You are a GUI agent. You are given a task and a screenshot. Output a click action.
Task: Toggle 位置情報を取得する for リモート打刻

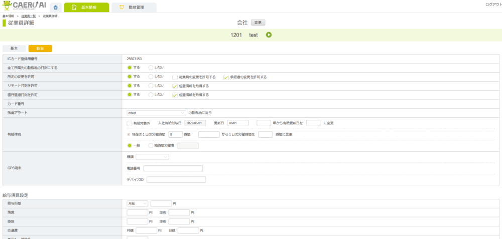175,86
